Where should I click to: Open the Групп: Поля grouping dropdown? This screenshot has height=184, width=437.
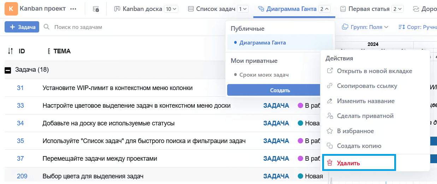click(365, 27)
